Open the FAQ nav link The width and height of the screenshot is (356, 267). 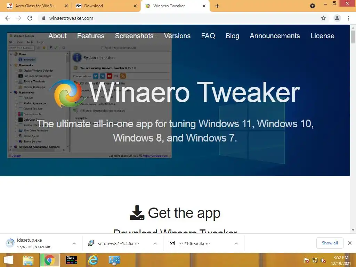pyautogui.click(x=208, y=36)
